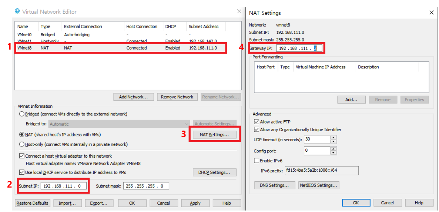Click the Add Network button

(134, 97)
